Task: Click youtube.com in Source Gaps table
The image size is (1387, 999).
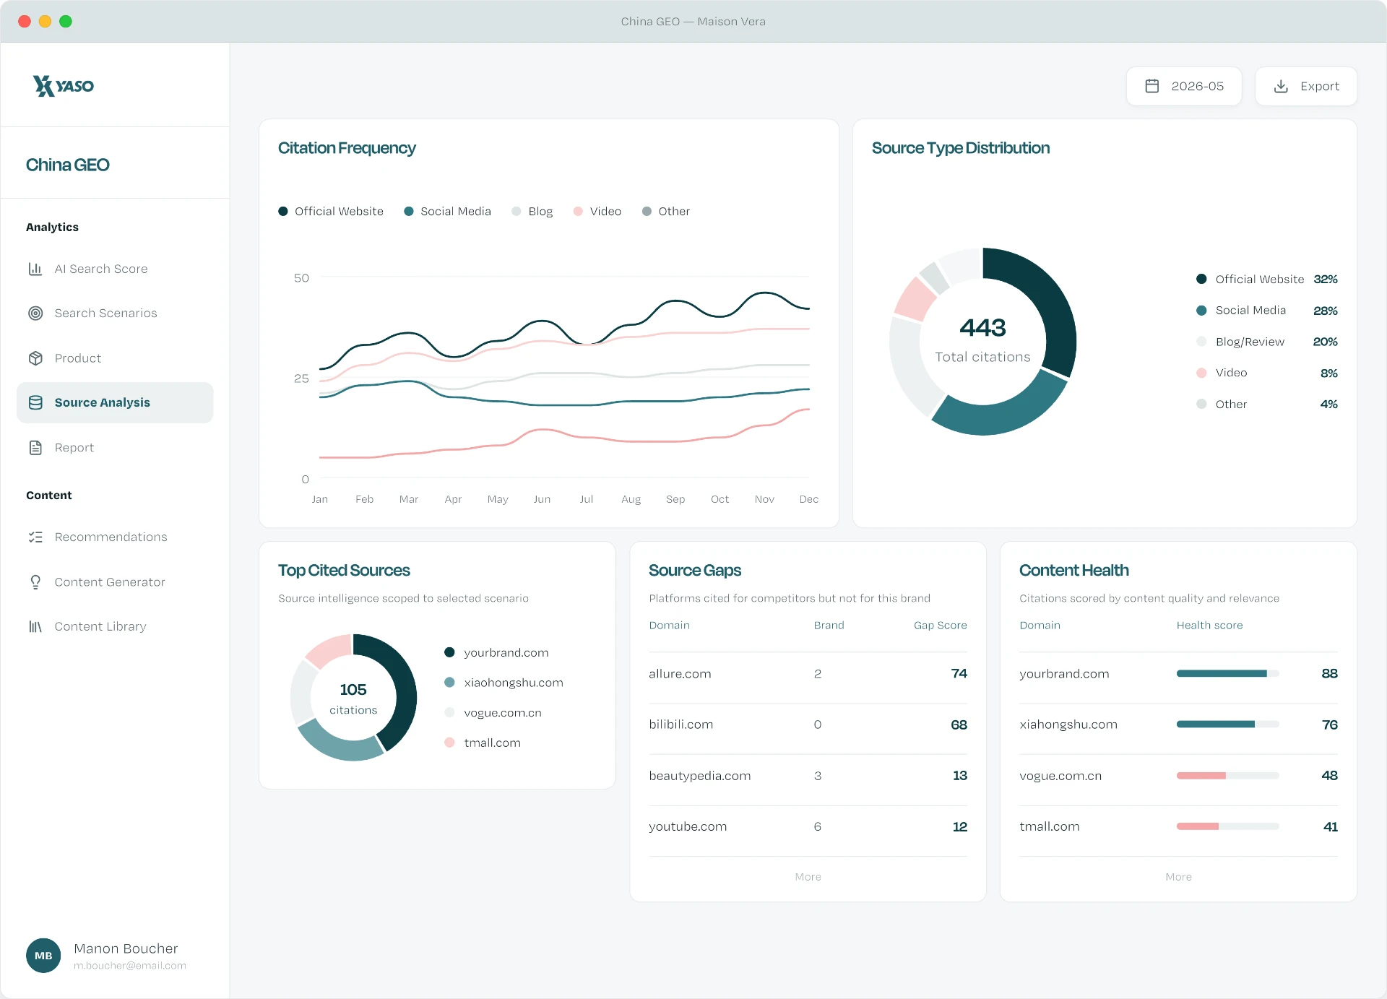Action: pyautogui.click(x=688, y=826)
